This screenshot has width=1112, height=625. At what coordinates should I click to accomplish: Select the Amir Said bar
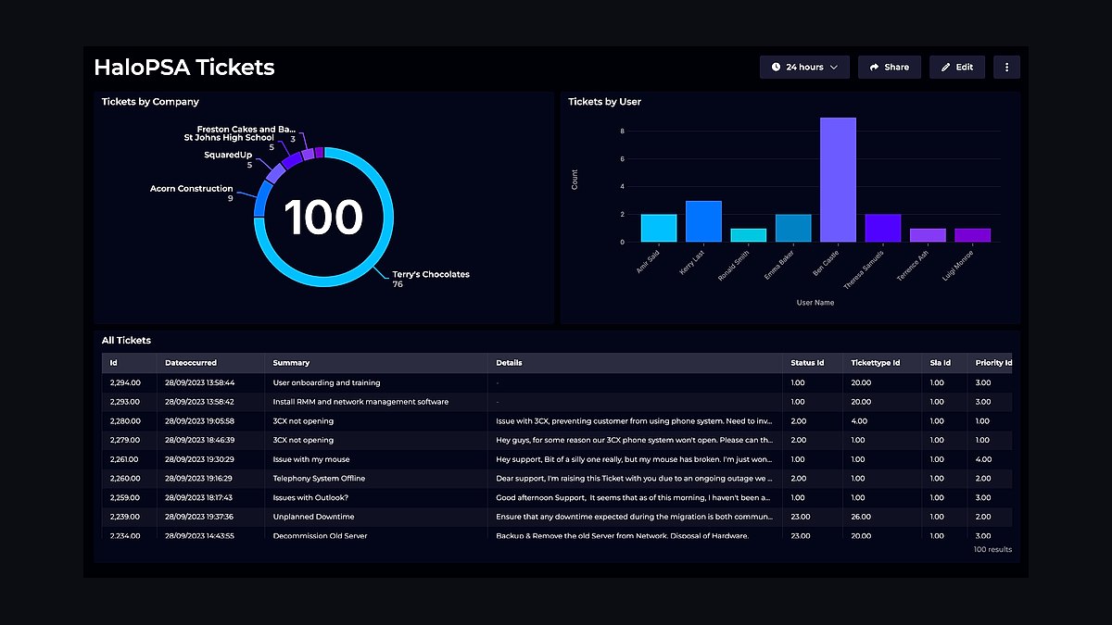coord(659,228)
